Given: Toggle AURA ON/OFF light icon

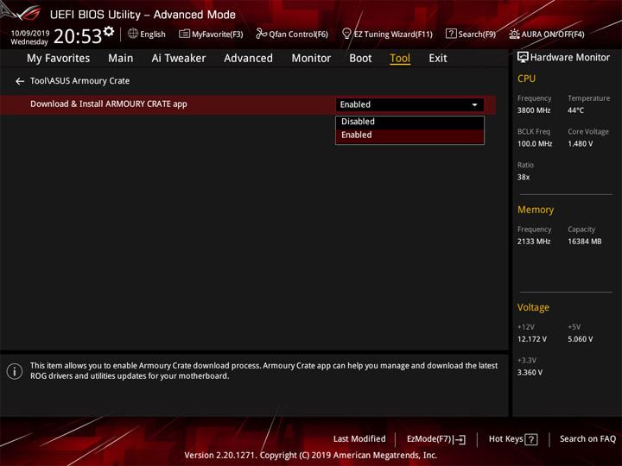Looking at the screenshot, I should click(x=514, y=34).
